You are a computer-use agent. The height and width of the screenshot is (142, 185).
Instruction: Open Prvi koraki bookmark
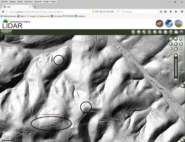(56, 16)
